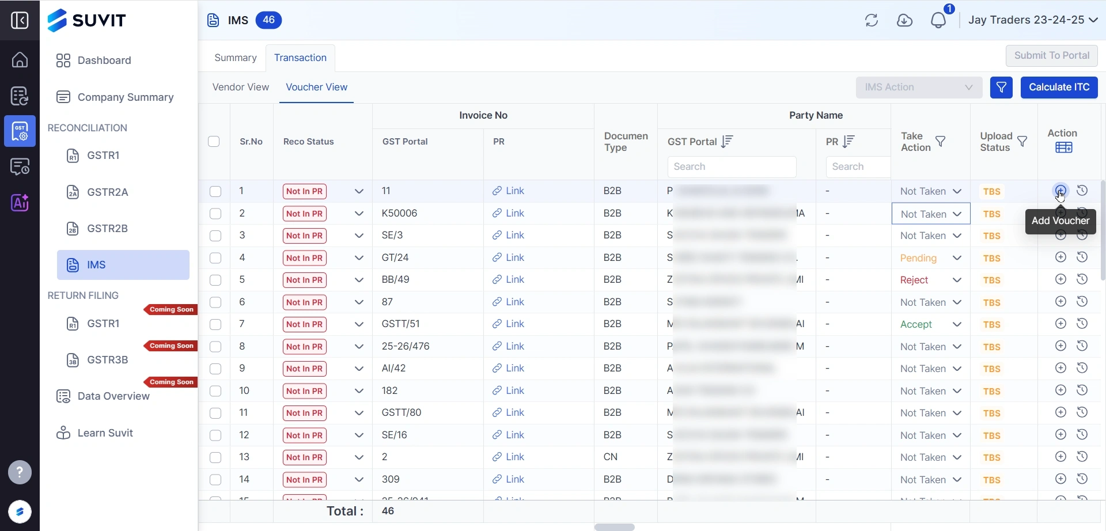Add voucher for invoice 11
This screenshot has height=531, width=1106.
(x=1060, y=191)
